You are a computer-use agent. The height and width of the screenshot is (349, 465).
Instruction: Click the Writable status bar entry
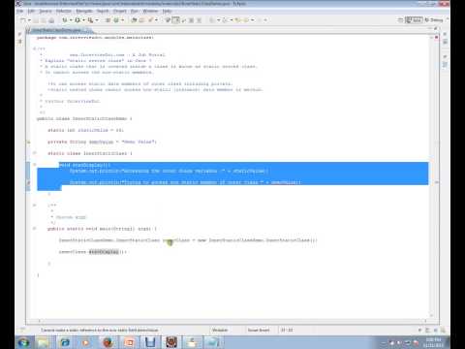[220, 330]
